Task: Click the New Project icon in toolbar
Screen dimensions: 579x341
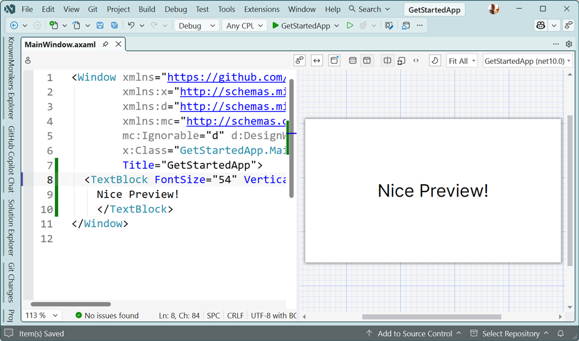Action: click(x=54, y=25)
